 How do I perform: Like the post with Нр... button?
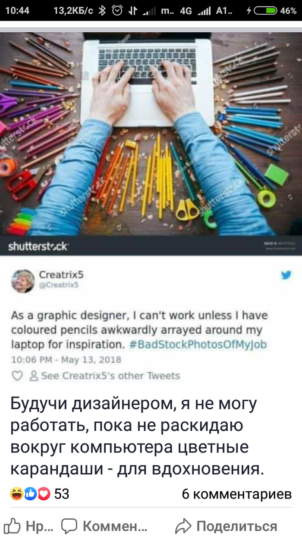coord(28,526)
